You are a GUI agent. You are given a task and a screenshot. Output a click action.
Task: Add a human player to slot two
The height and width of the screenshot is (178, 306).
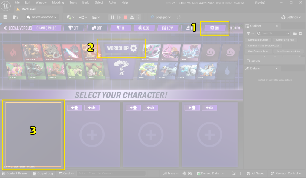coord(74,107)
